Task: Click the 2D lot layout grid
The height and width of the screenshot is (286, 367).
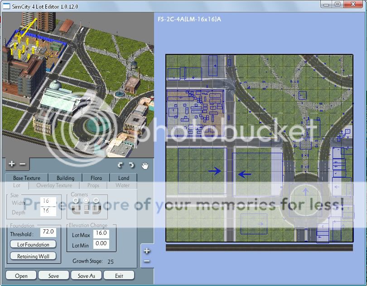Action: click(x=259, y=148)
